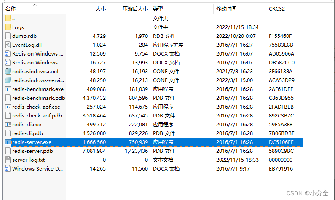Click the type cell RDB 文件

click(x=164, y=36)
